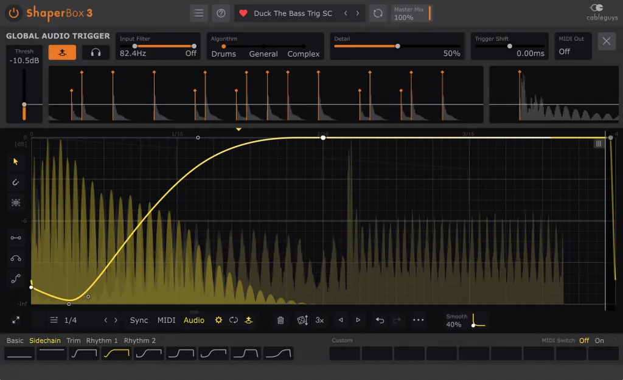The width and height of the screenshot is (623, 380).
Task: Open the three-dots more options menu
Action: 419,320
